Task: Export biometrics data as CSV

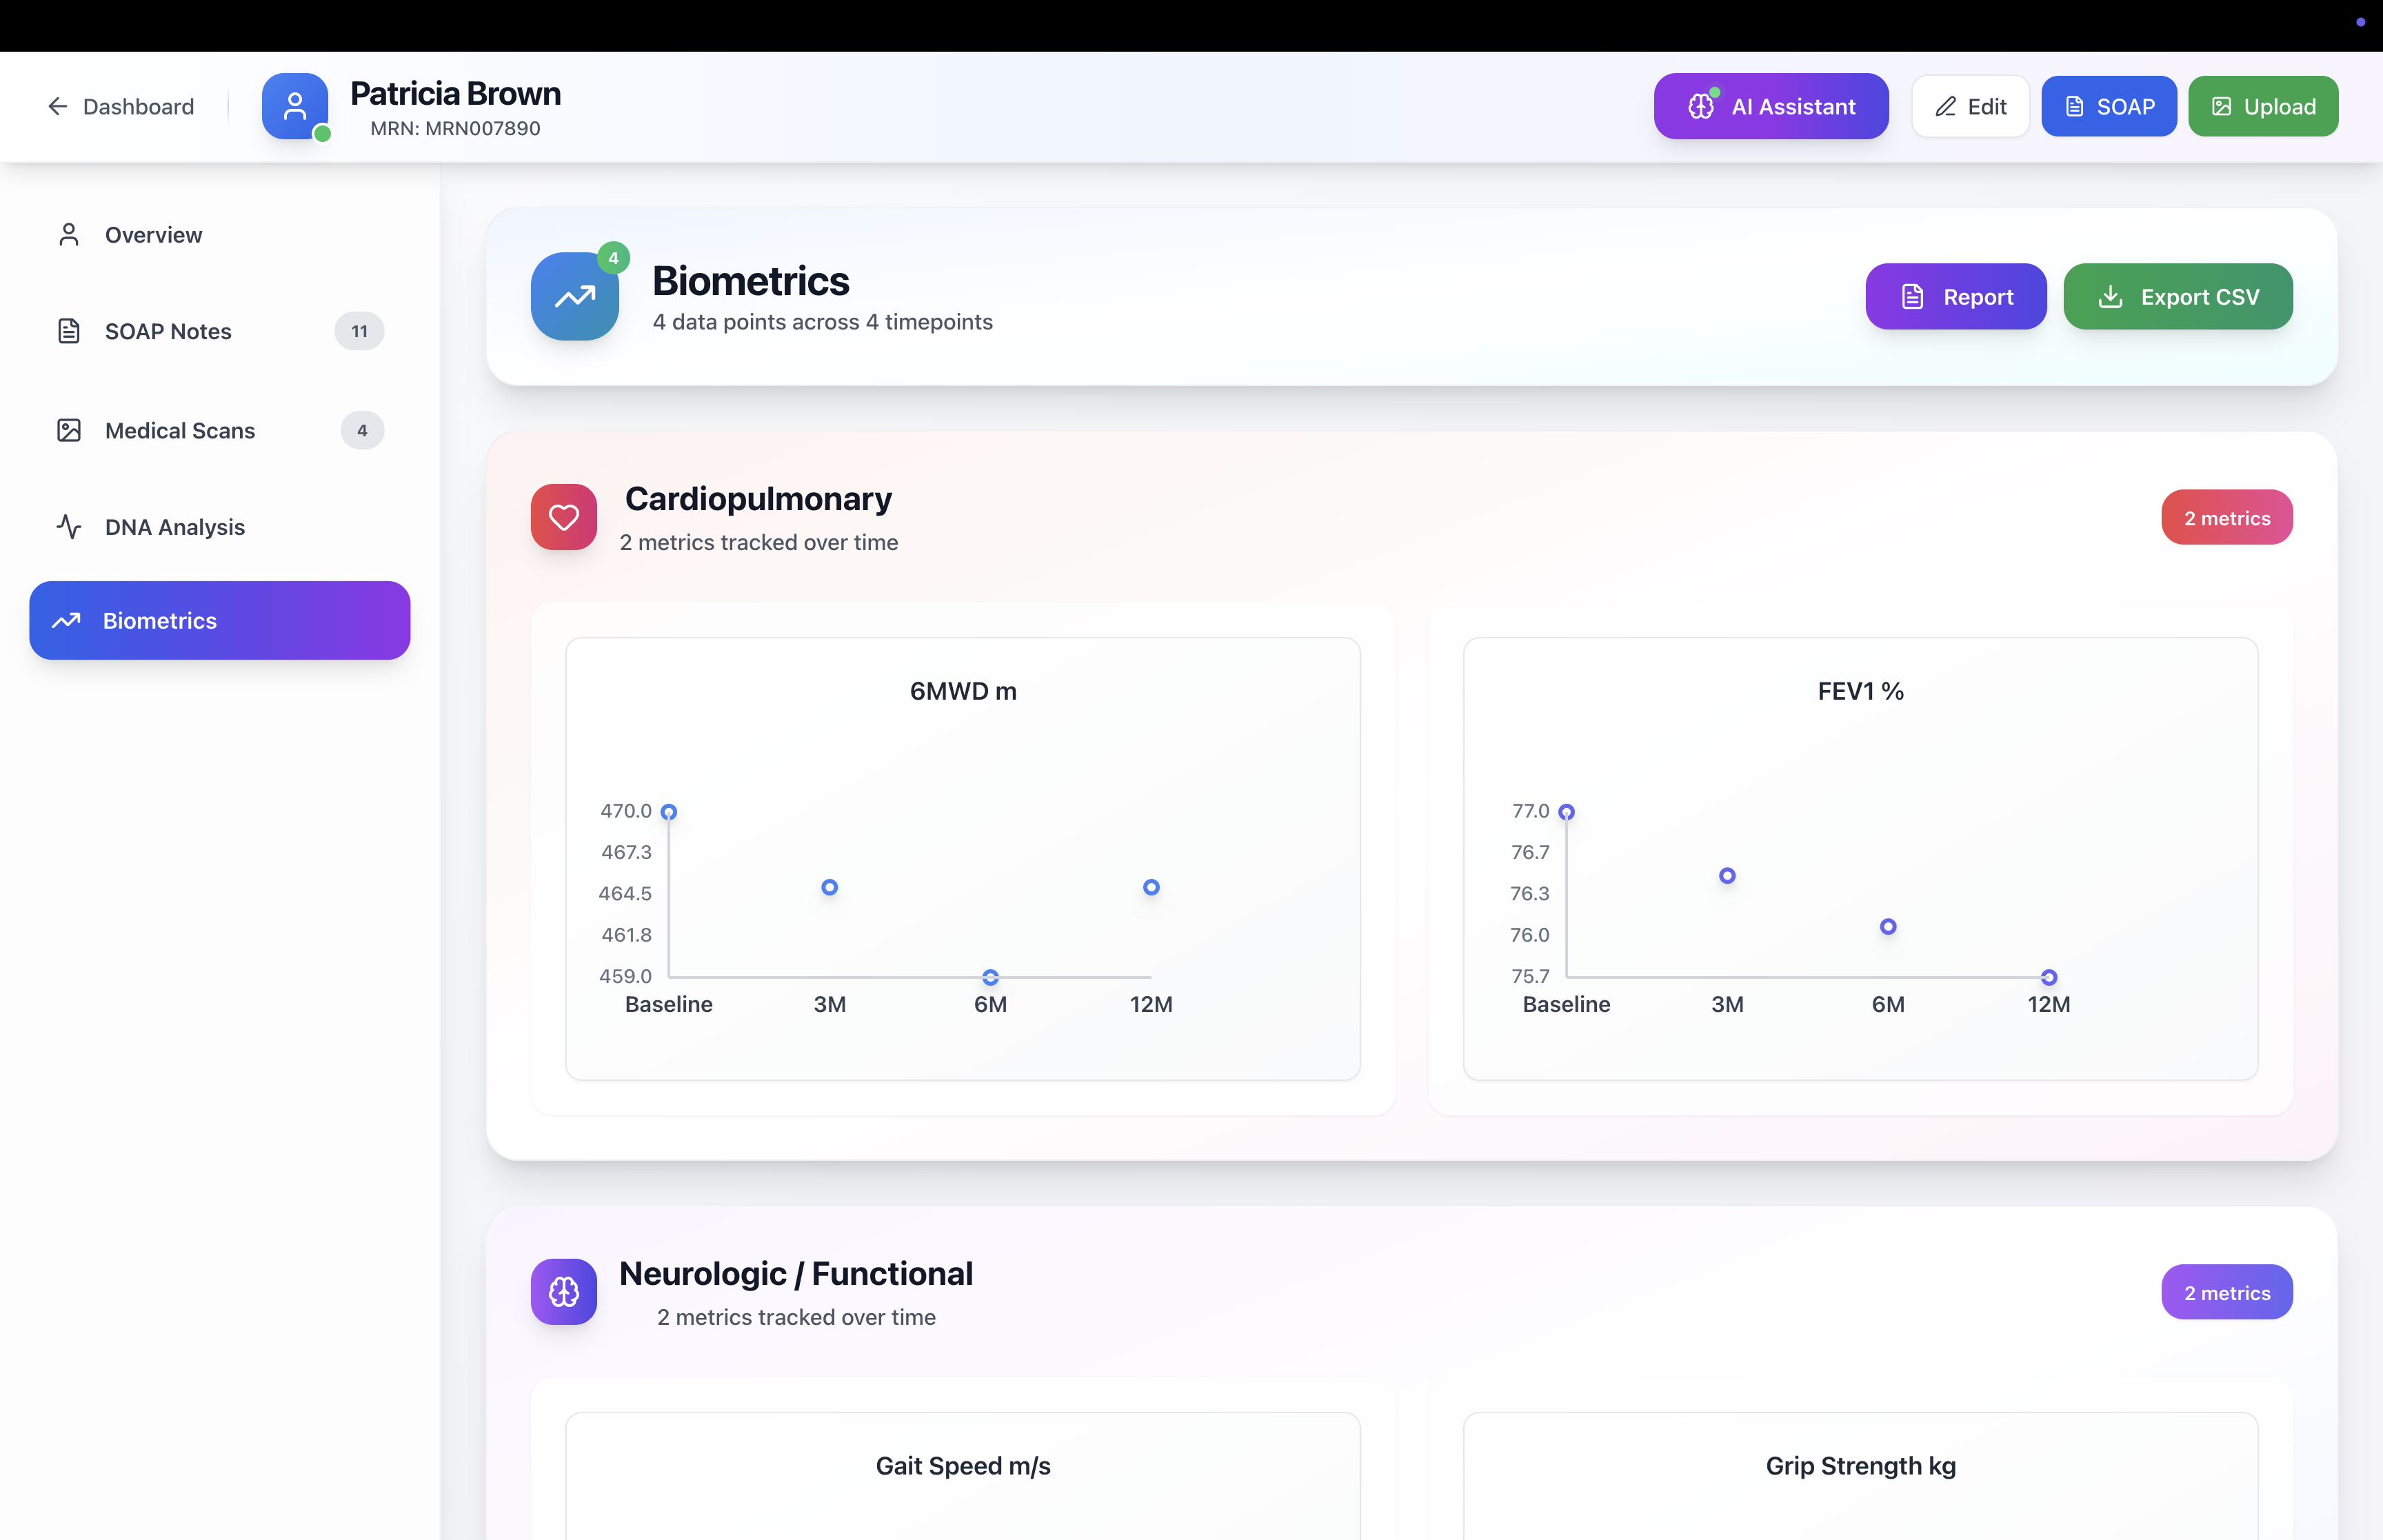Action: 2177,297
